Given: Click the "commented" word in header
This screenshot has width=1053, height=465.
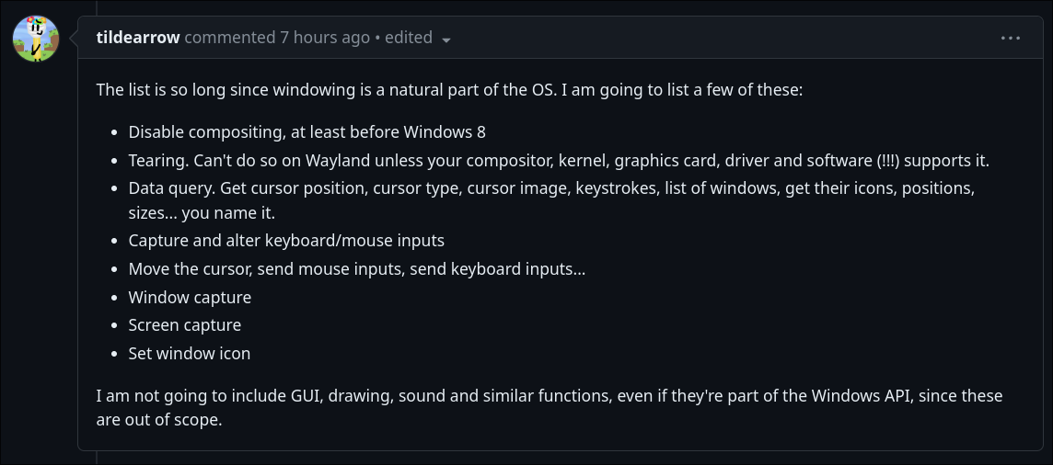Looking at the screenshot, I should [x=229, y=38].
